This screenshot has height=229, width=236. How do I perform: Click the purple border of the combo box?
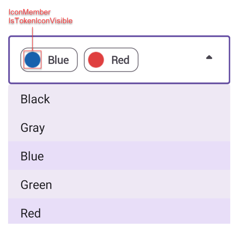[119, 36]
